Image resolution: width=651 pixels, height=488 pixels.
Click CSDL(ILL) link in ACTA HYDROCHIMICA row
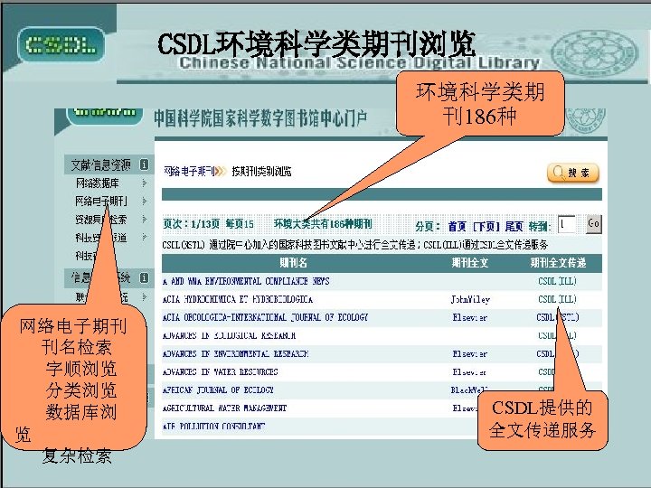[557, 299]
